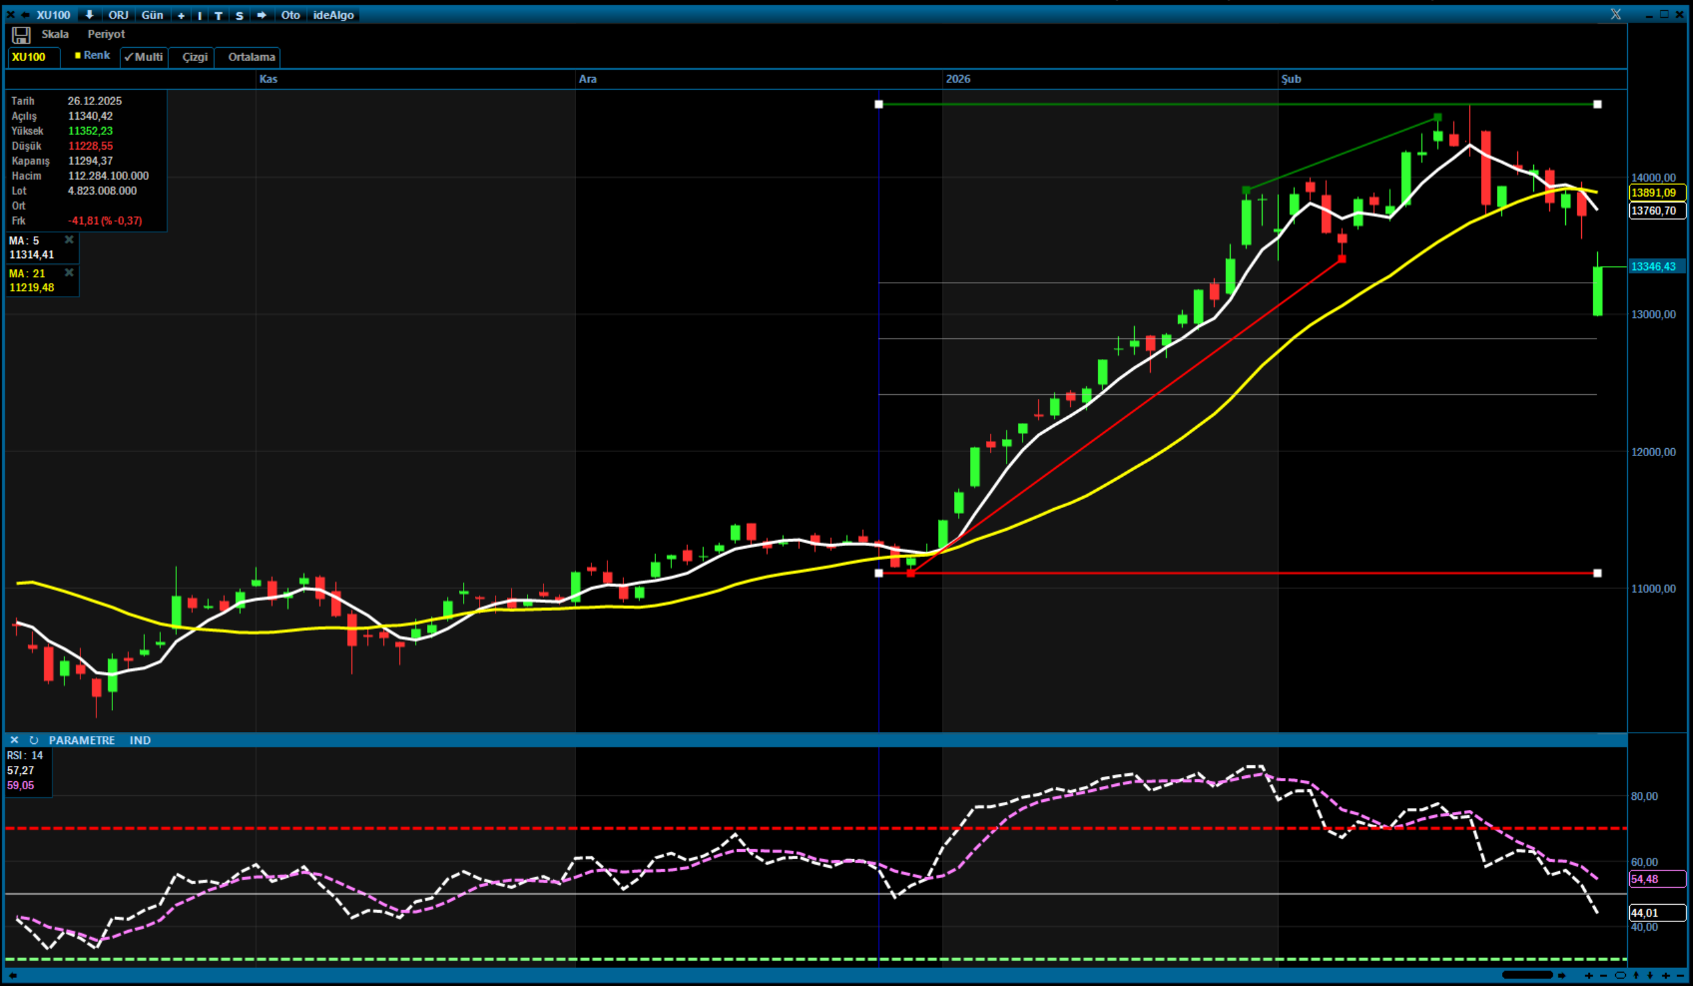Open the ORJ price type selector
This screenshot has width=1693, height=986.
point(118,15)
